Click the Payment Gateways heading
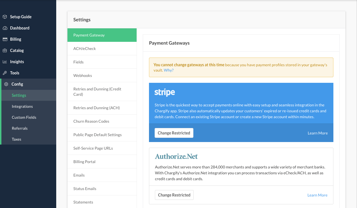The width and height of the screenshot is (357, 208). click(x=169, y=43)
